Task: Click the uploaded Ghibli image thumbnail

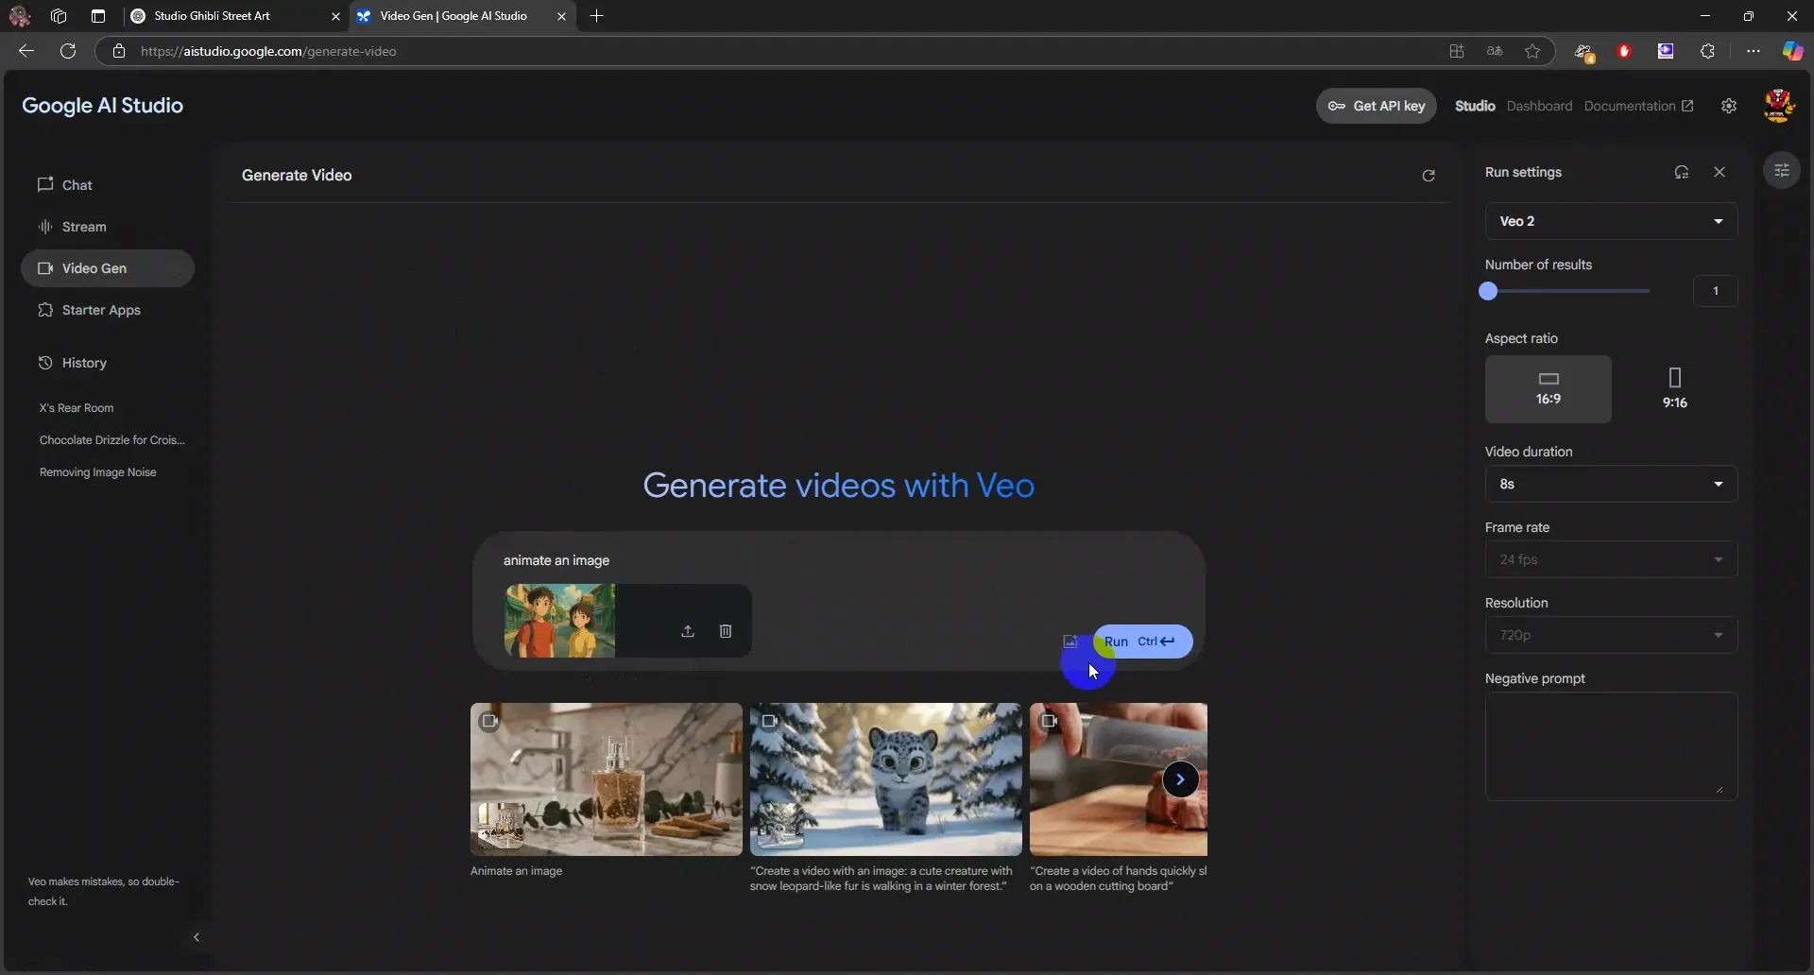Action: click(x=559, y=621)
